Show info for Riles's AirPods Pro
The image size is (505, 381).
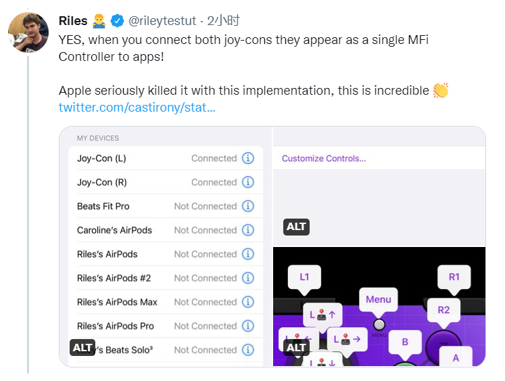click(248, 326)
